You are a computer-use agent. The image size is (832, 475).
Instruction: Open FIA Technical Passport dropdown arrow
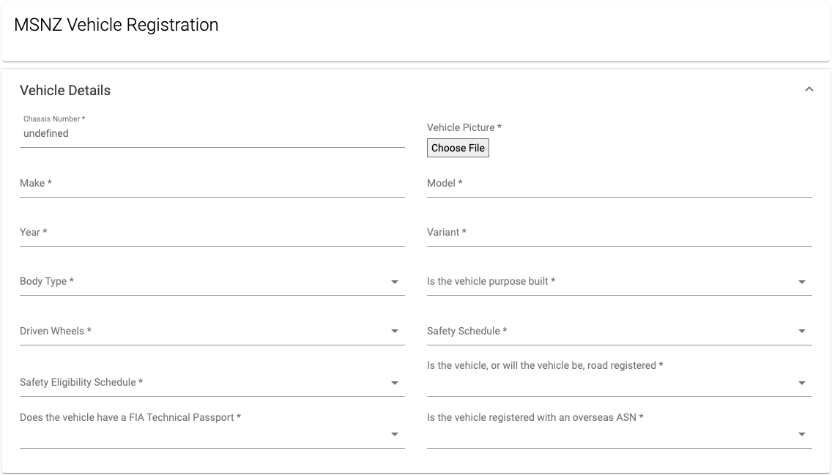coord(394,434)
